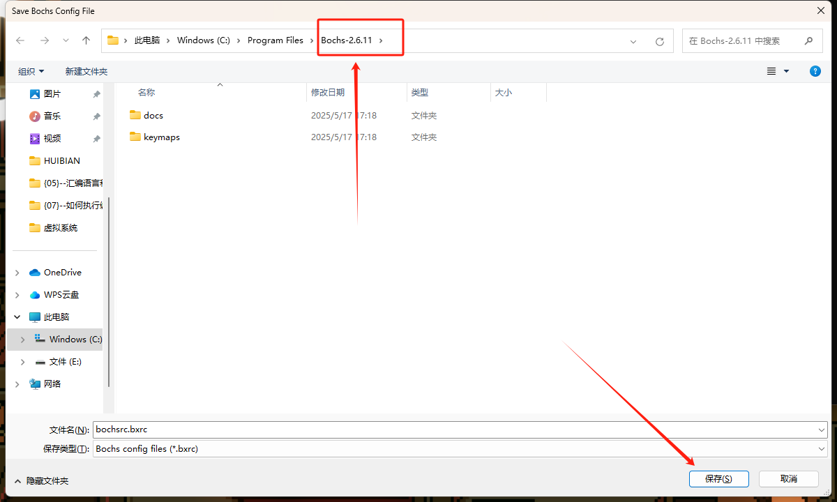
Task: Expand chevron after Program Files breadcrumb
Action: (312, 40)
